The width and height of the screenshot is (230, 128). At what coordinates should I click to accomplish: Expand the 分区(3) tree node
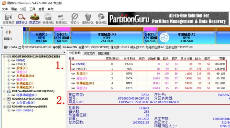9,72
